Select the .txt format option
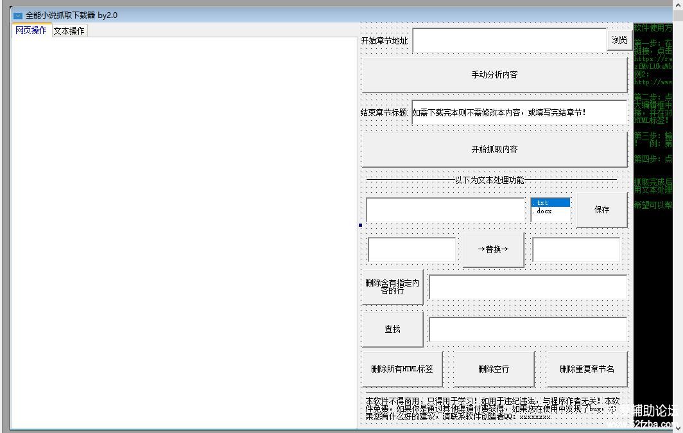Viewport: 683px width, 433px height. click(x=551, y=203)
